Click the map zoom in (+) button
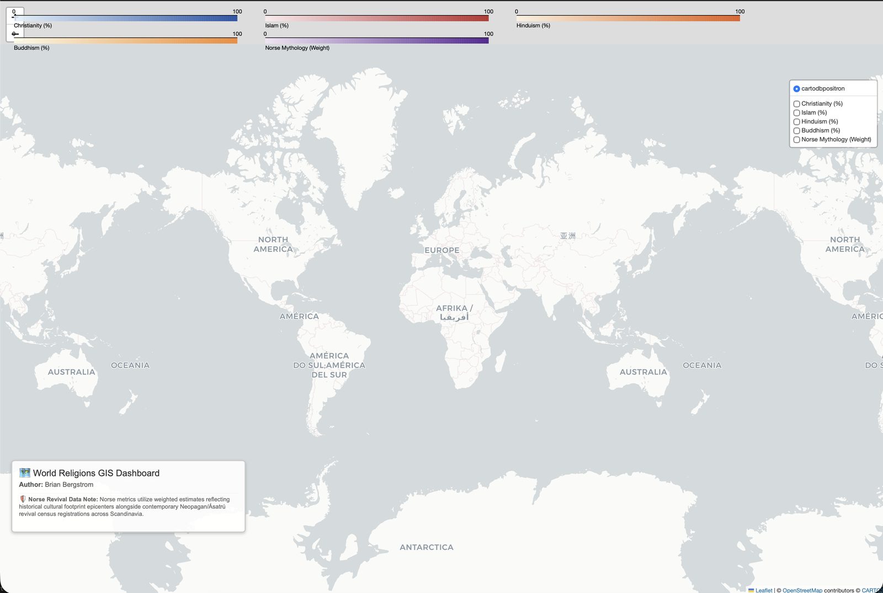This screenshot has height=593, width=883. point(15,15)
